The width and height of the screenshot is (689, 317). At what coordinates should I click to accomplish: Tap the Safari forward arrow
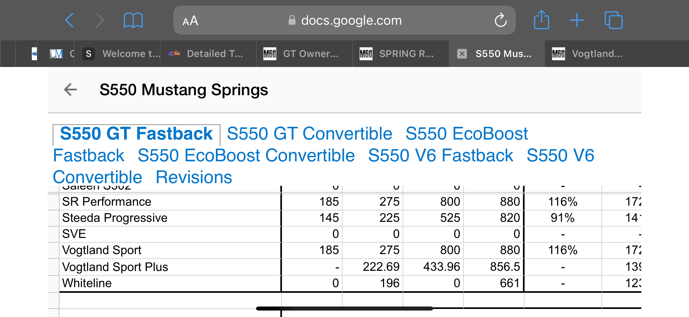[x=100, y=20]
